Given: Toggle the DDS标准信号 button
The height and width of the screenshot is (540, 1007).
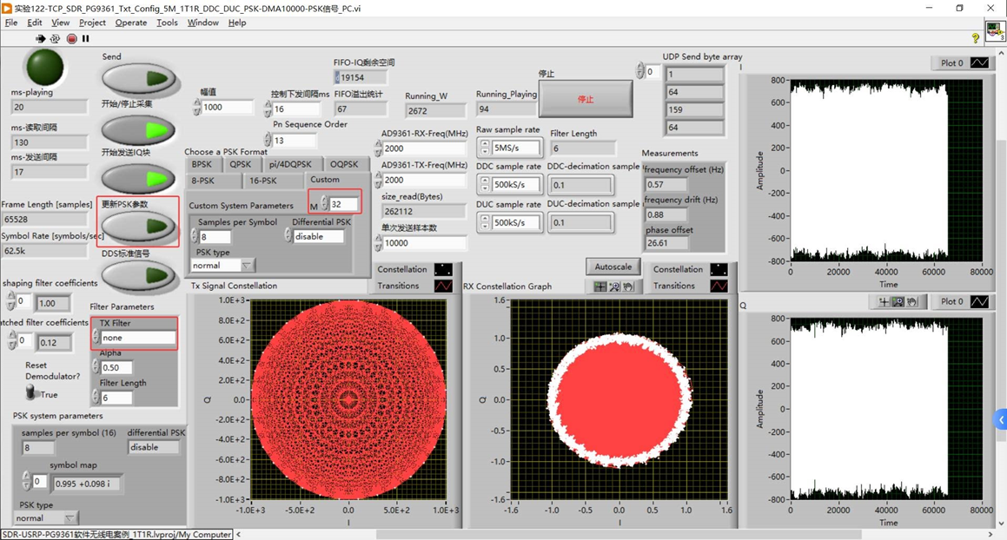Looking at the screenshot, I should coord(139,276).
